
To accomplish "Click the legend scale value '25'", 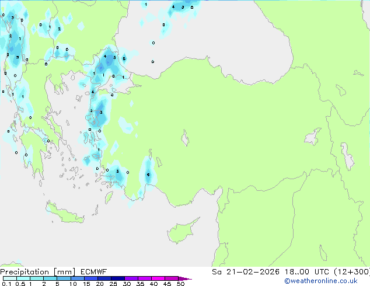I will pos(113,284).
